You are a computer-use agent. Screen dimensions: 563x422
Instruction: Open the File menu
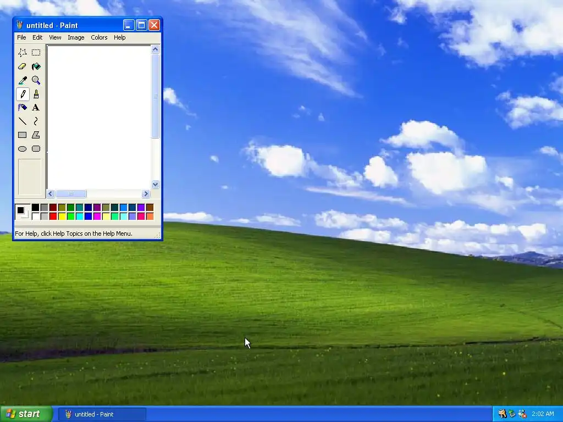pos(21,37)
